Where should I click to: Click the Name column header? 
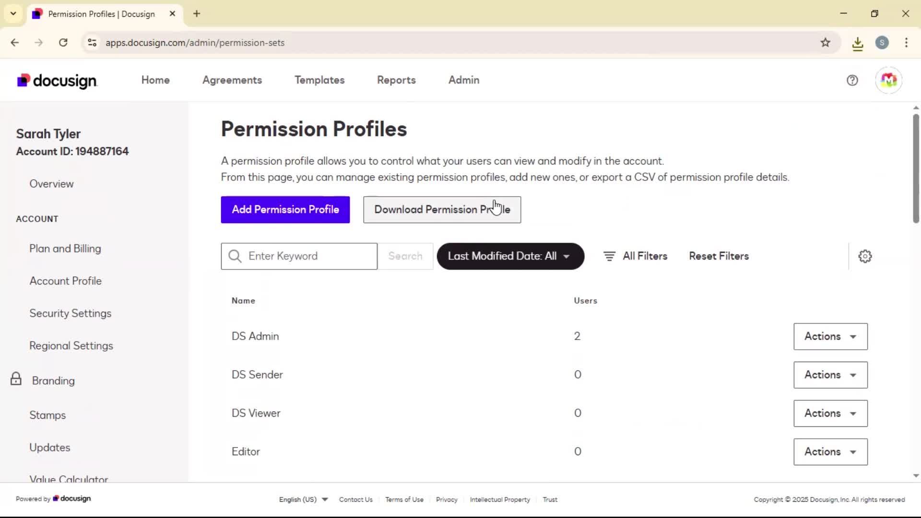point(243,301)
